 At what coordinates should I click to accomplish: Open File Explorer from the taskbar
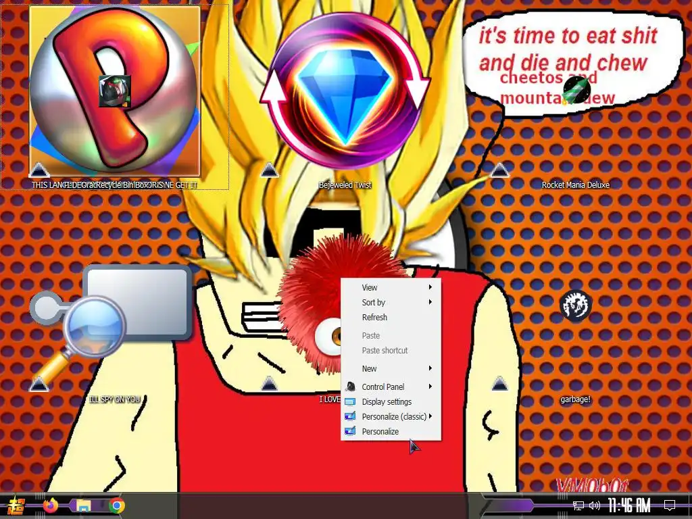point(83,505)
